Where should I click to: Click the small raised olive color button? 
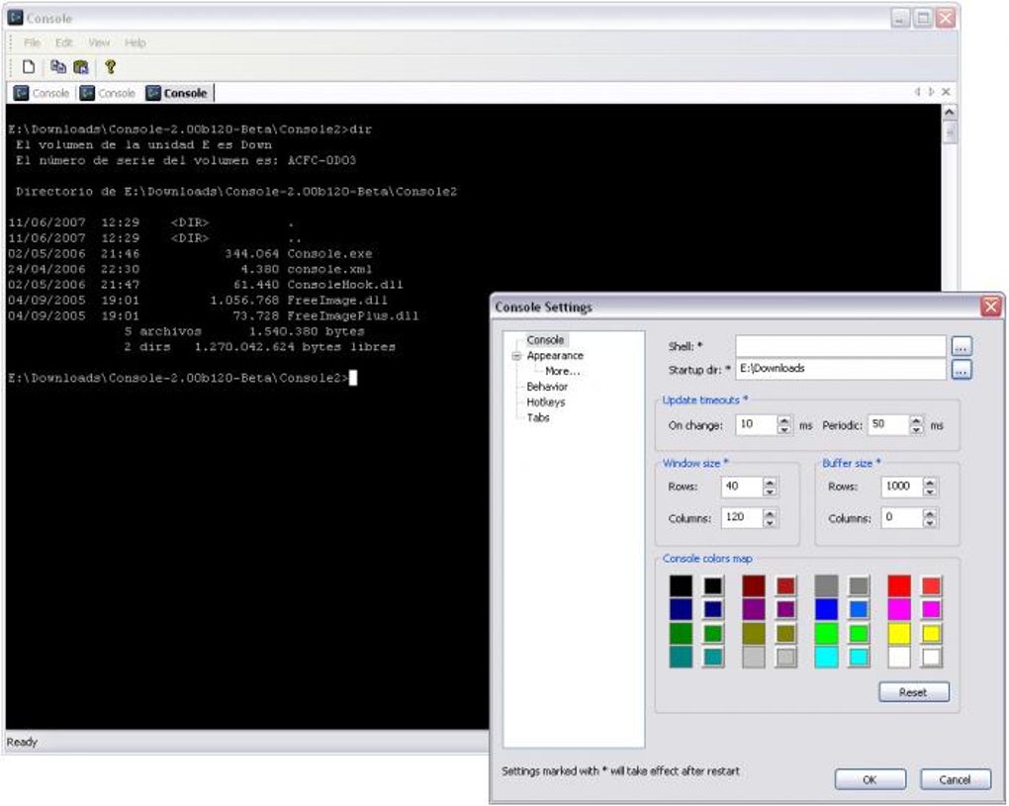(x=785, y=634)
